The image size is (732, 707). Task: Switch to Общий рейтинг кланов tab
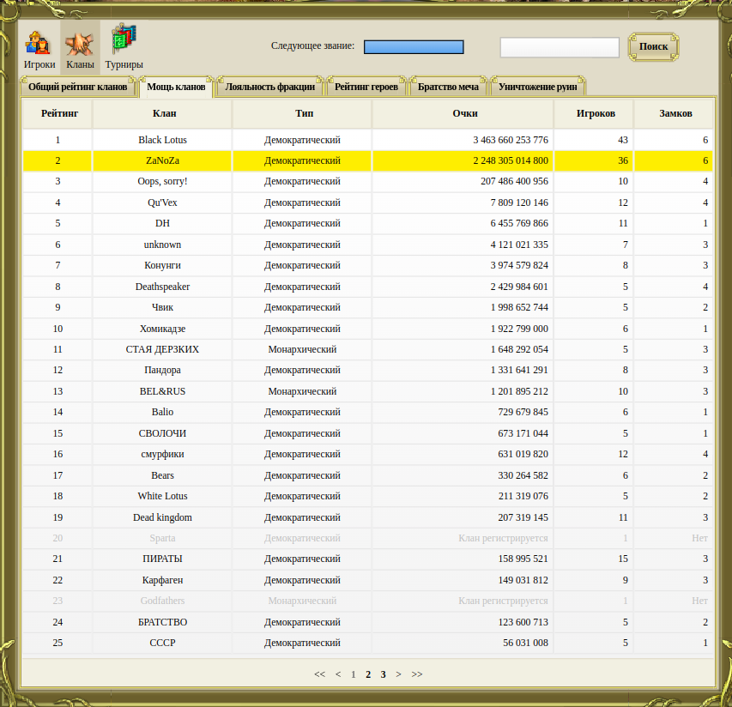[77, 87]
